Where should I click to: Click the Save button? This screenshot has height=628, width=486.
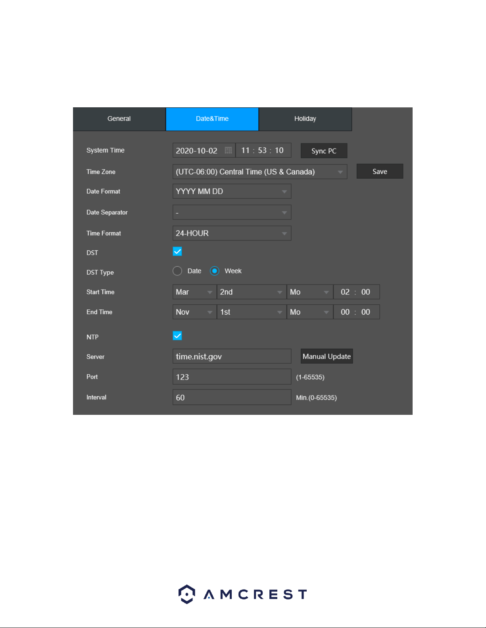tap(380, 172)
